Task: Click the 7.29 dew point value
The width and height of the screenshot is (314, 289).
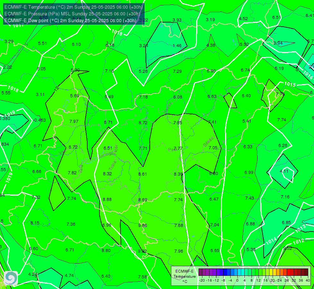Action: (177, 71)
